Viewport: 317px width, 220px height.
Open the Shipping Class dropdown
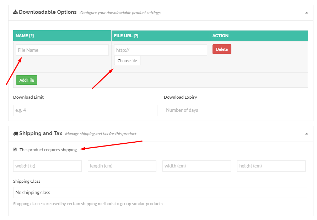click(161, 193)
